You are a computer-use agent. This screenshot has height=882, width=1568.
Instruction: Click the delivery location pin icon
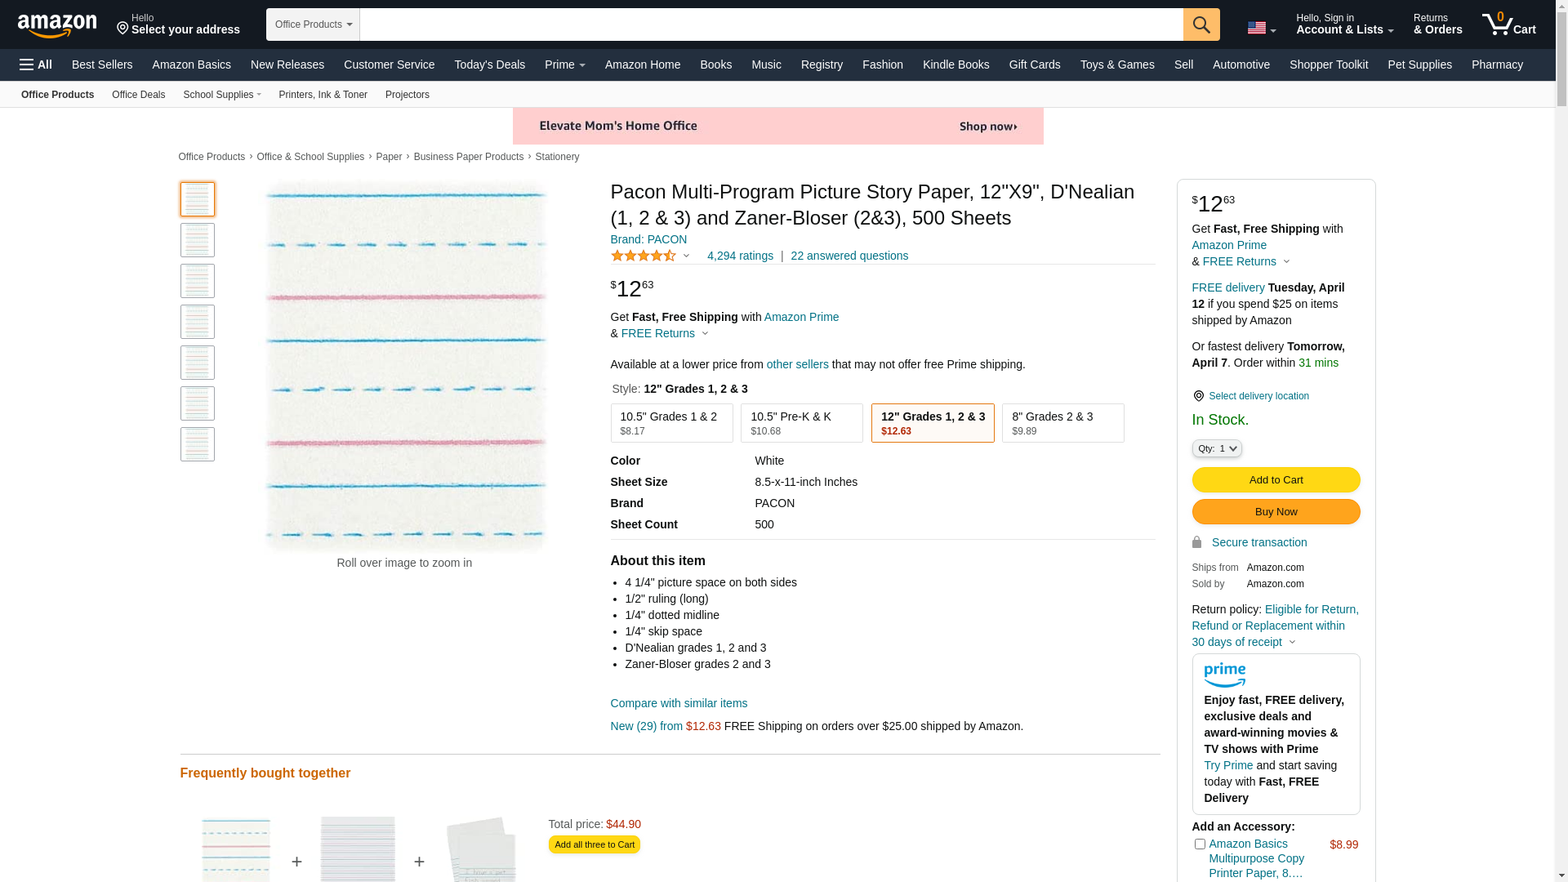1198,396
